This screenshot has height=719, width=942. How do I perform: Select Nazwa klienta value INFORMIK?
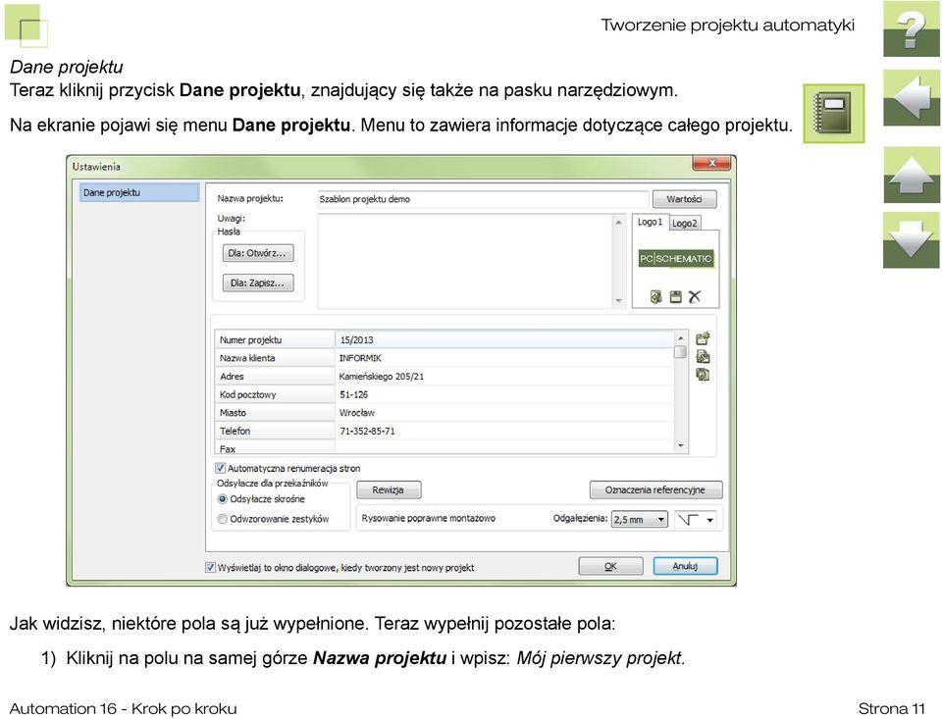click(x=504, y=358)
